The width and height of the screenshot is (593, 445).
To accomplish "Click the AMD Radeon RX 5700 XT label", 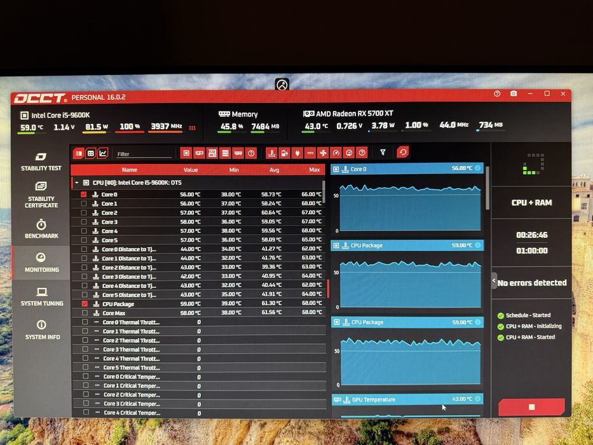I will (355, 114).
